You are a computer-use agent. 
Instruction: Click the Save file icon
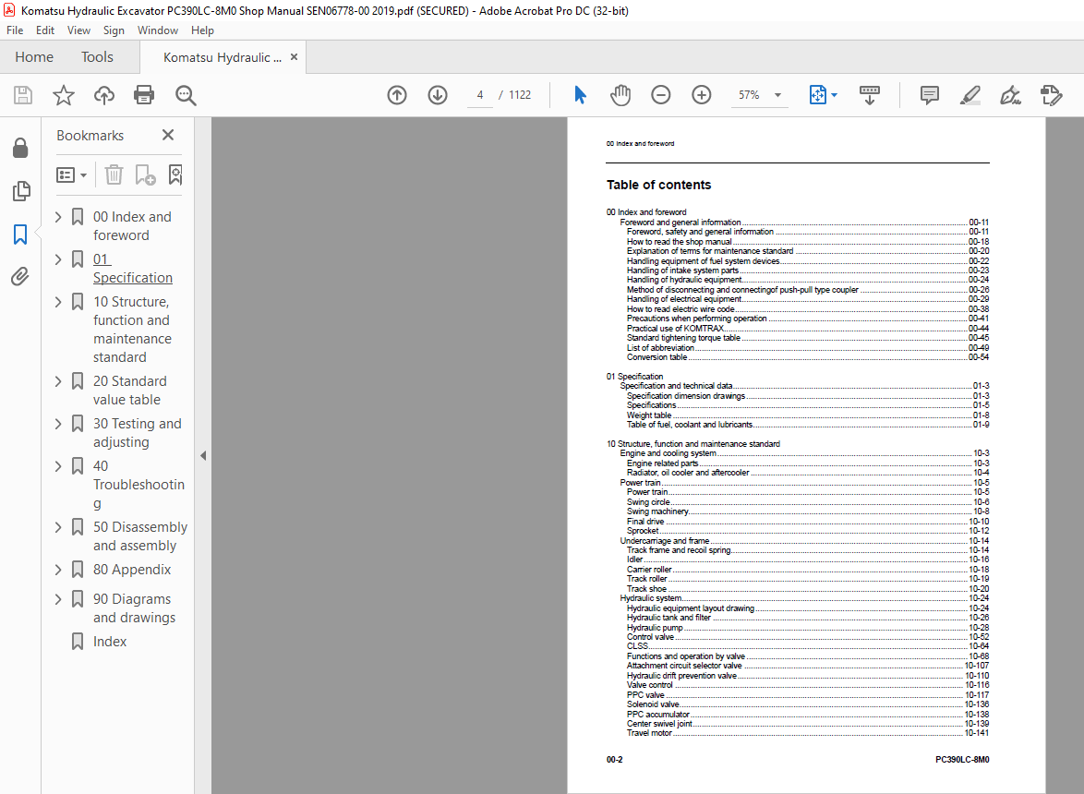tap(23, 95)
